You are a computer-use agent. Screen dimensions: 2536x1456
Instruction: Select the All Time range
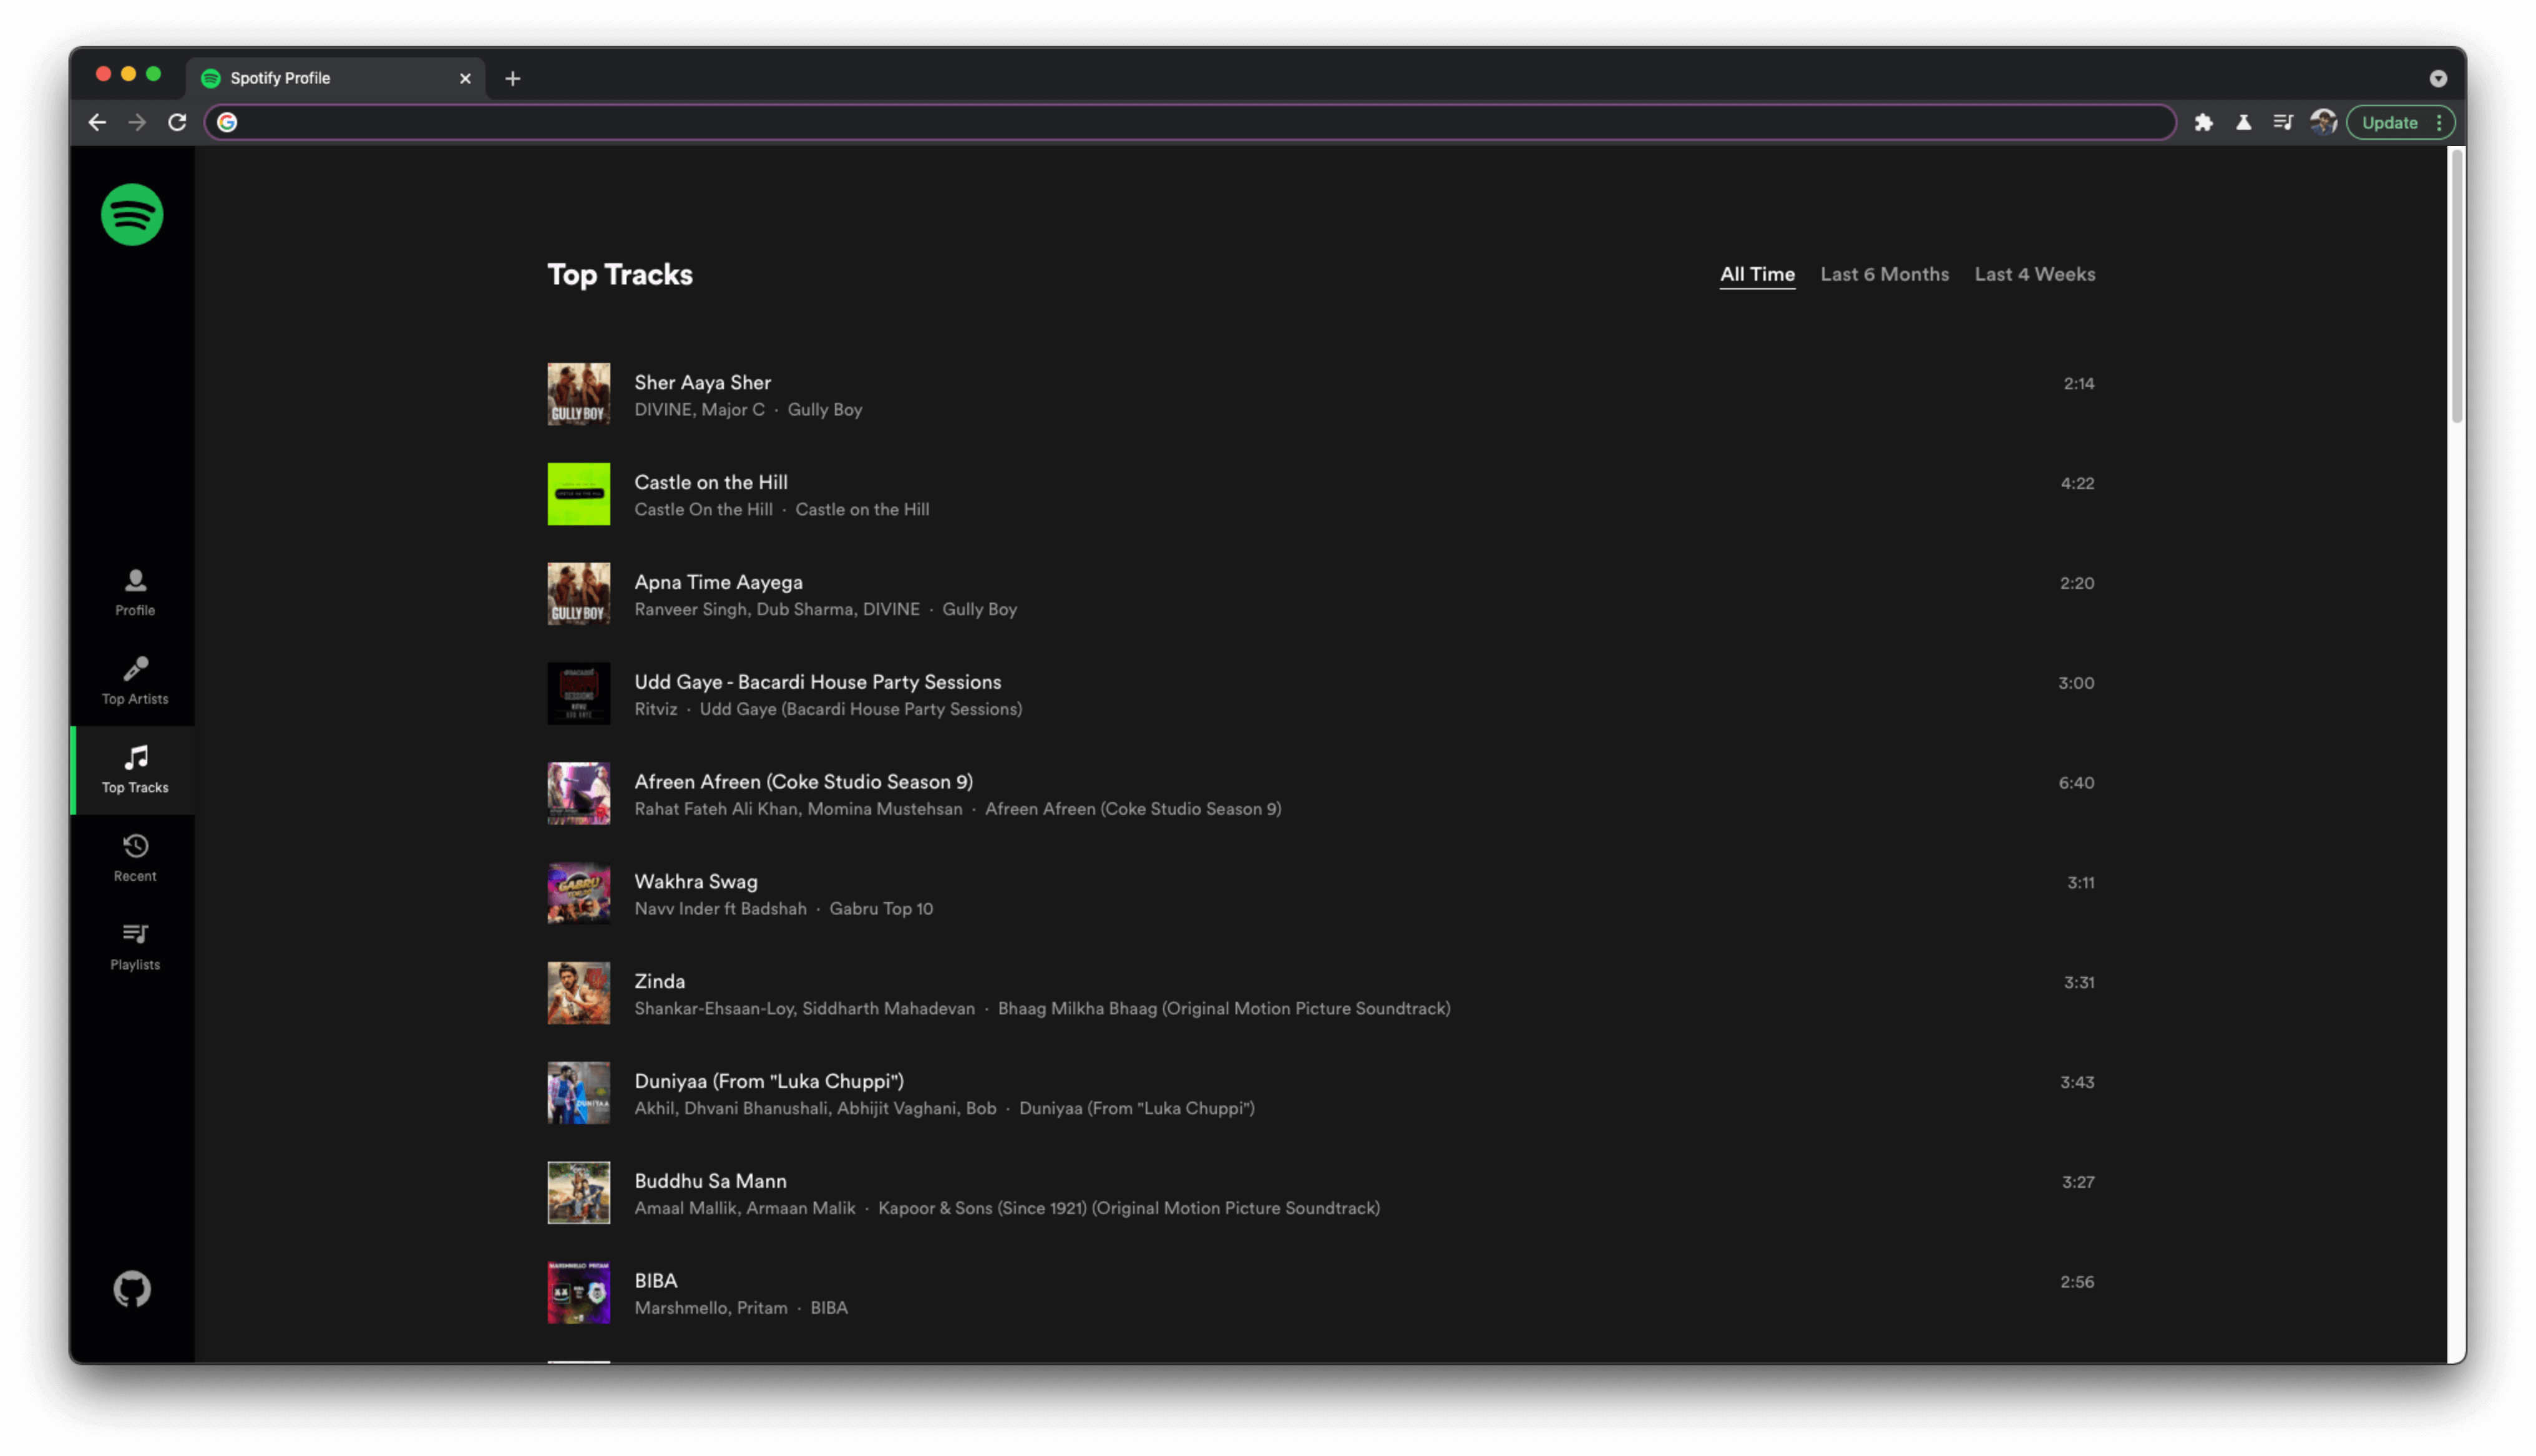tap(1756, 274)
